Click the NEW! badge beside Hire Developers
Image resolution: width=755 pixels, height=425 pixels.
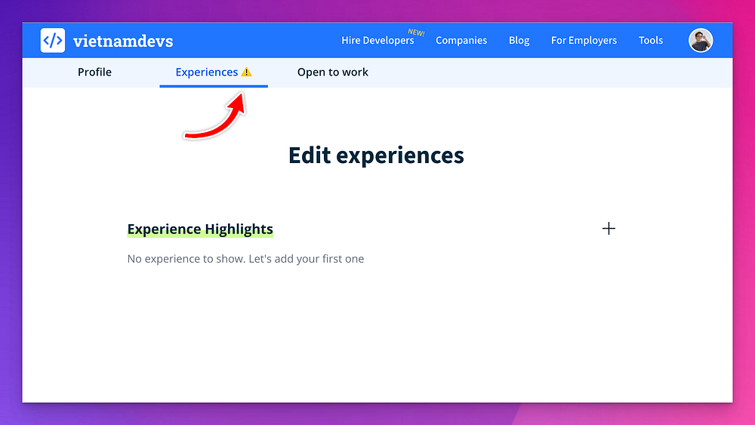[416, 32]
